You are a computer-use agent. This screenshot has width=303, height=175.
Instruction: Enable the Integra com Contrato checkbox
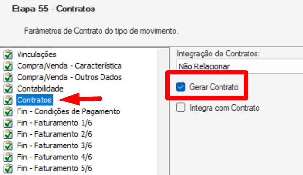pyautogui.click(x=181, y=108)
